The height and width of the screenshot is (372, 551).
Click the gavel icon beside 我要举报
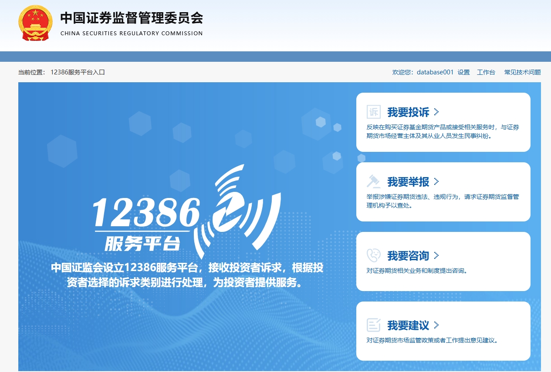[x=374, y=181]
